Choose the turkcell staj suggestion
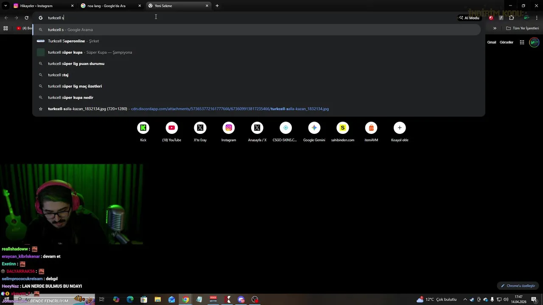Screen dimensions: 543x305 [257, 75]
